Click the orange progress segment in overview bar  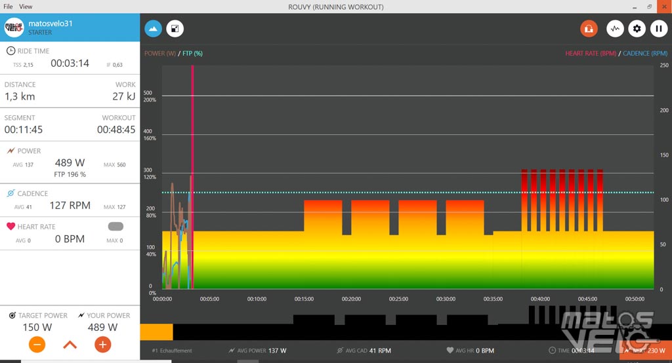(156, 332)
